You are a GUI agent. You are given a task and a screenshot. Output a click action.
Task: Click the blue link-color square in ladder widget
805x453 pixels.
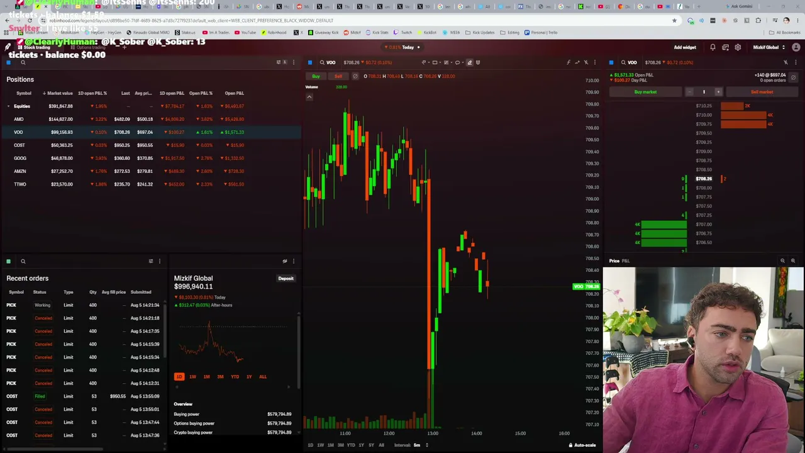[611, 62]
